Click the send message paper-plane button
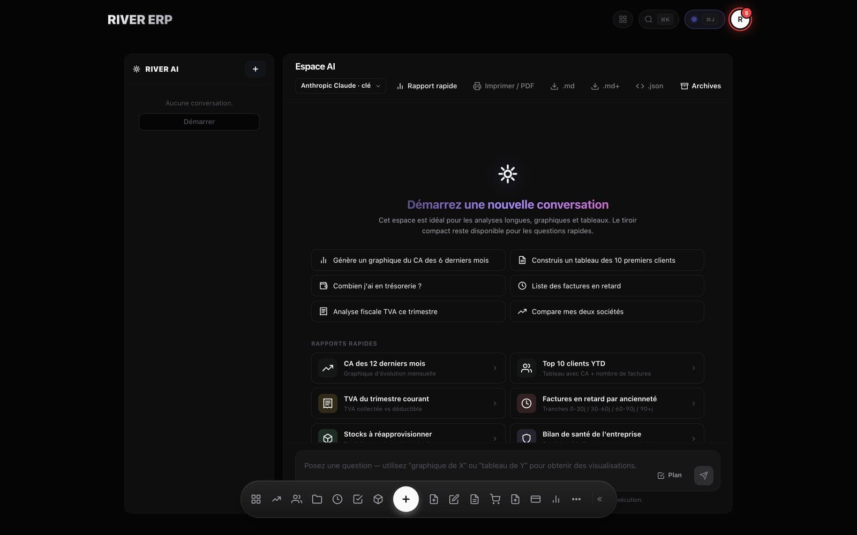 tap(703, 475)
